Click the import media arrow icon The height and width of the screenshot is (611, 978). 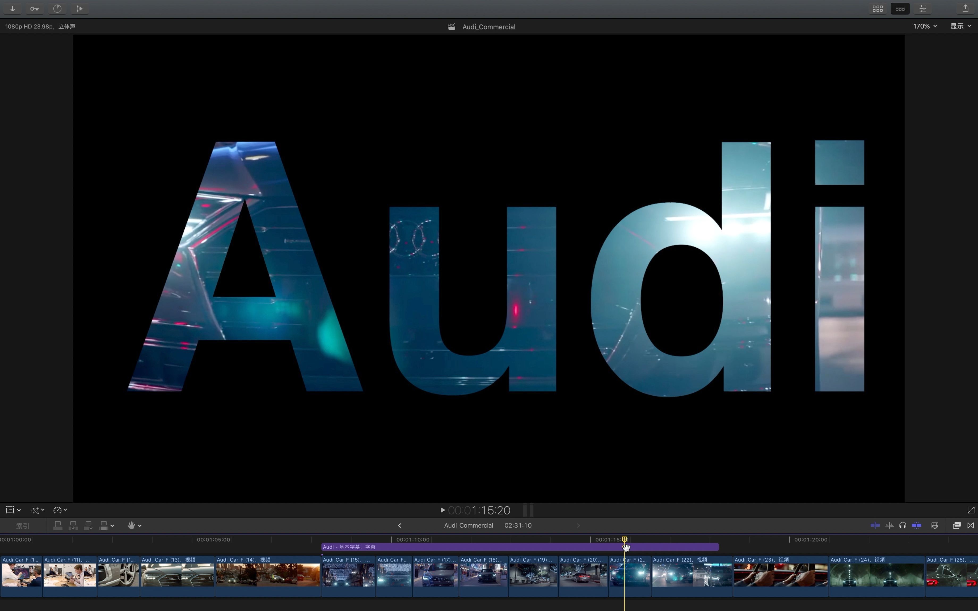[x=12, y=9]
